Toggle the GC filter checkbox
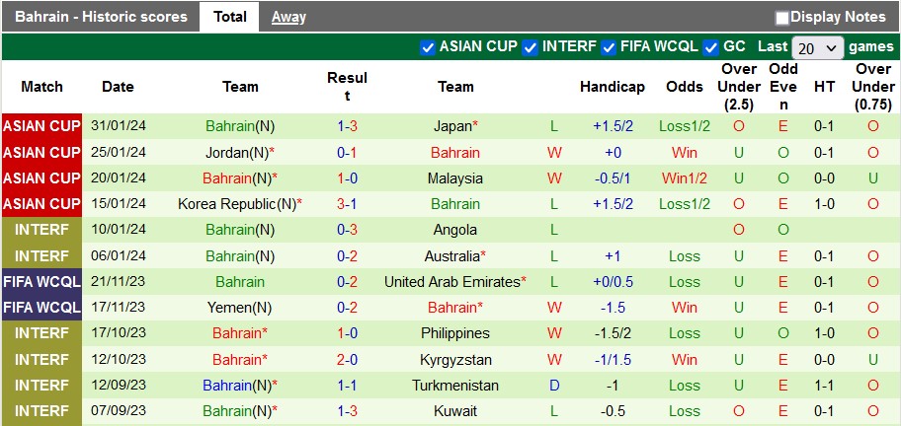901x426 pixels. (710, 47)
